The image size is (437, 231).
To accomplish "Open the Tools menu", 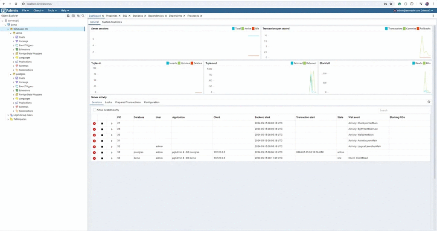I will (x=52, y=11).
